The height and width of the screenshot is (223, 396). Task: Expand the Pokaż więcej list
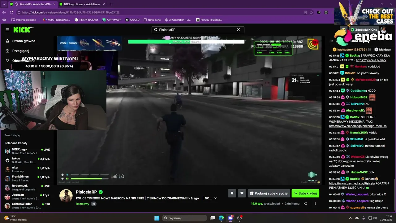pyautogui.click(x=12, y=135)
